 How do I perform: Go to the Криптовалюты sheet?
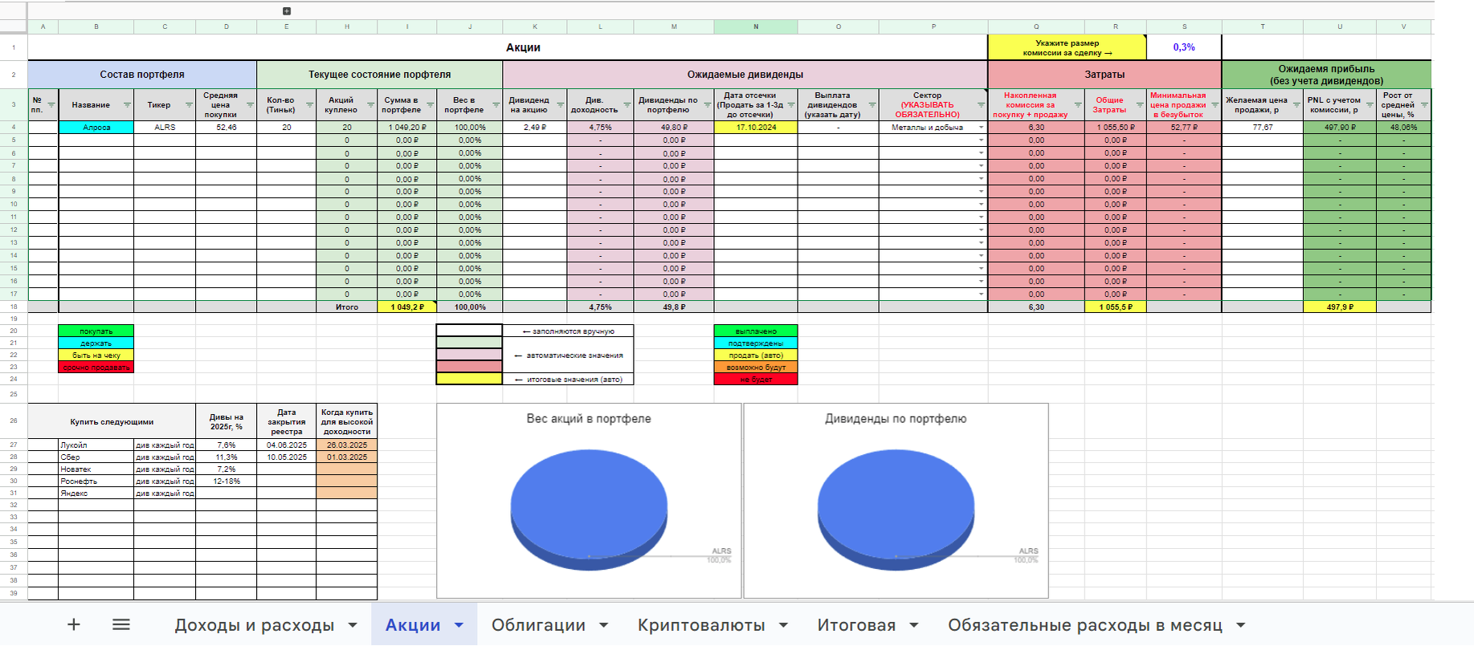(x=701, y=625)
